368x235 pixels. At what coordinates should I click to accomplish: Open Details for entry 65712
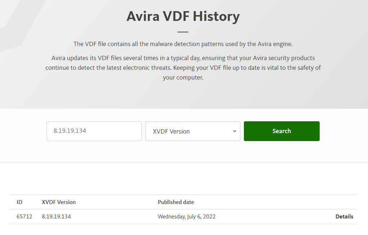coord(344,217)
